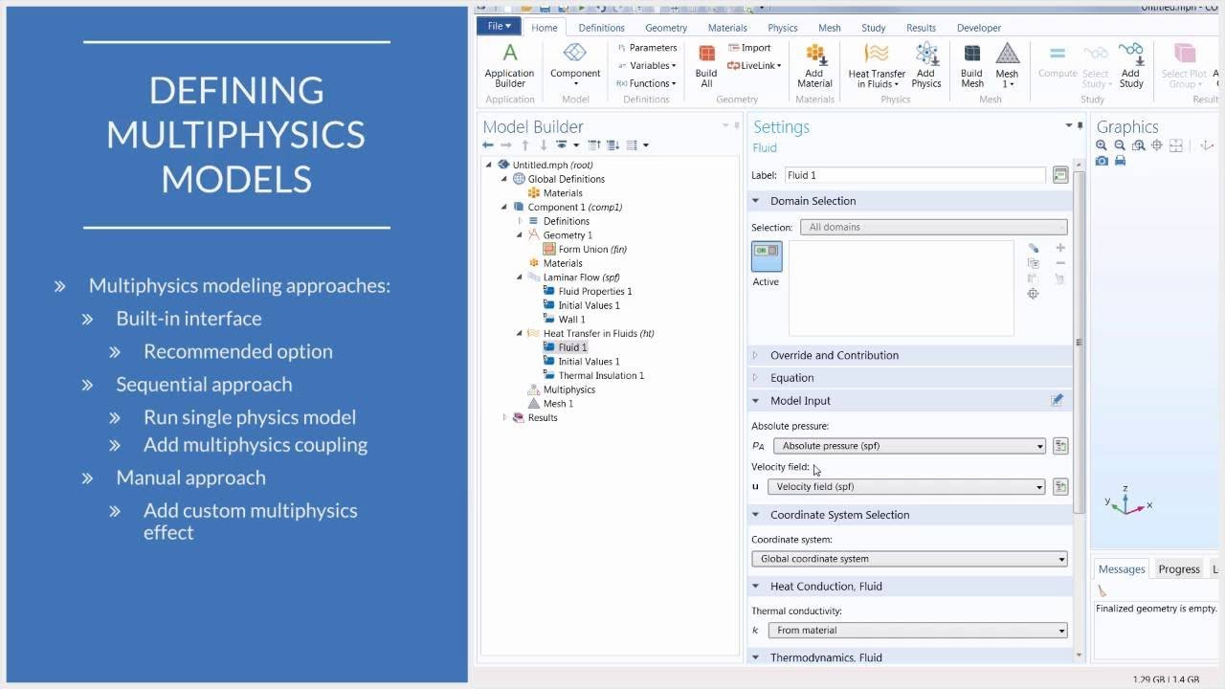Viewport: 1225px width, 689px height.
Task: Click Build All in Geometry group
Action: tap(706, 65)
